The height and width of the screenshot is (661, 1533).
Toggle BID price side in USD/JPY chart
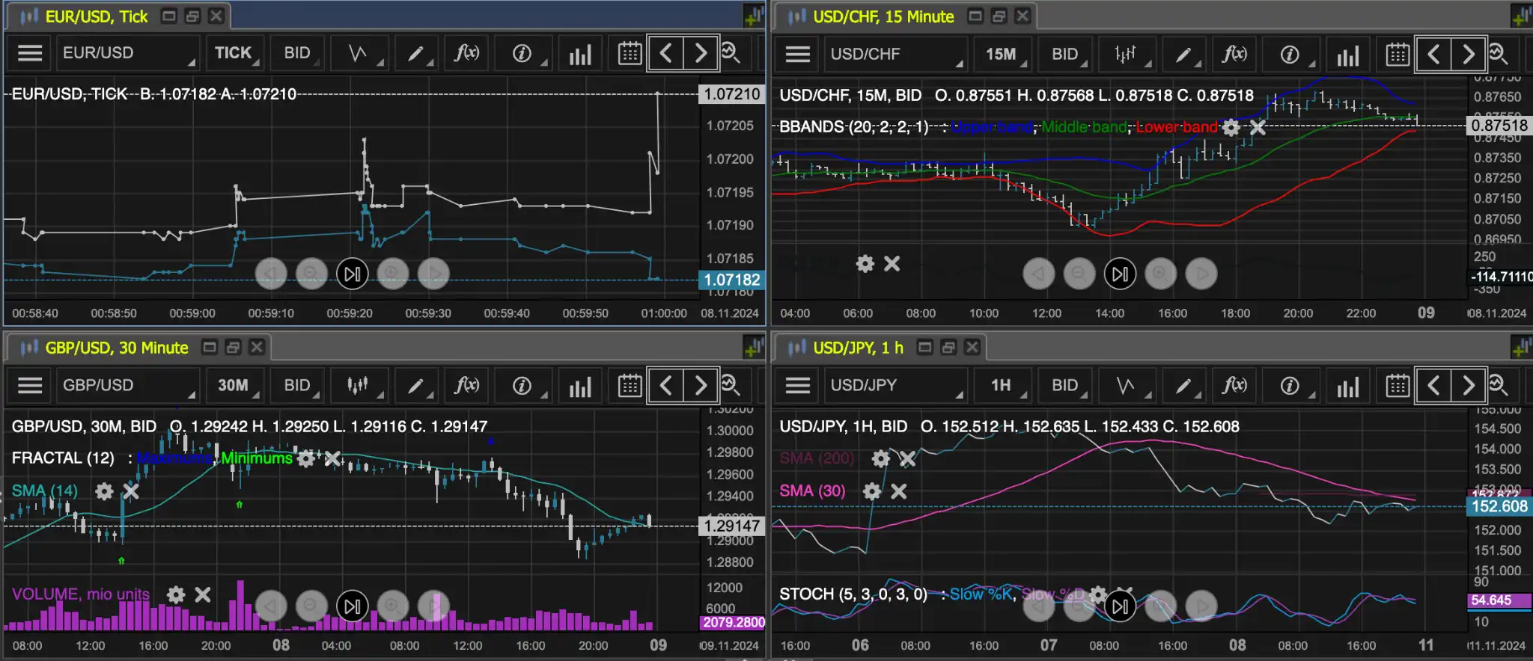pyautogui.click(x=1064, y=386)
